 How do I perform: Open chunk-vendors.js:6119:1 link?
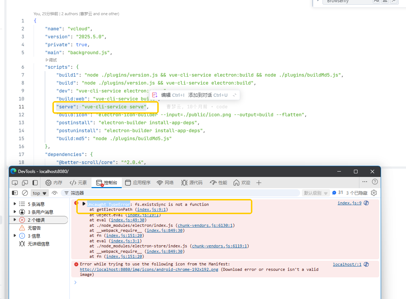[219, 246]
